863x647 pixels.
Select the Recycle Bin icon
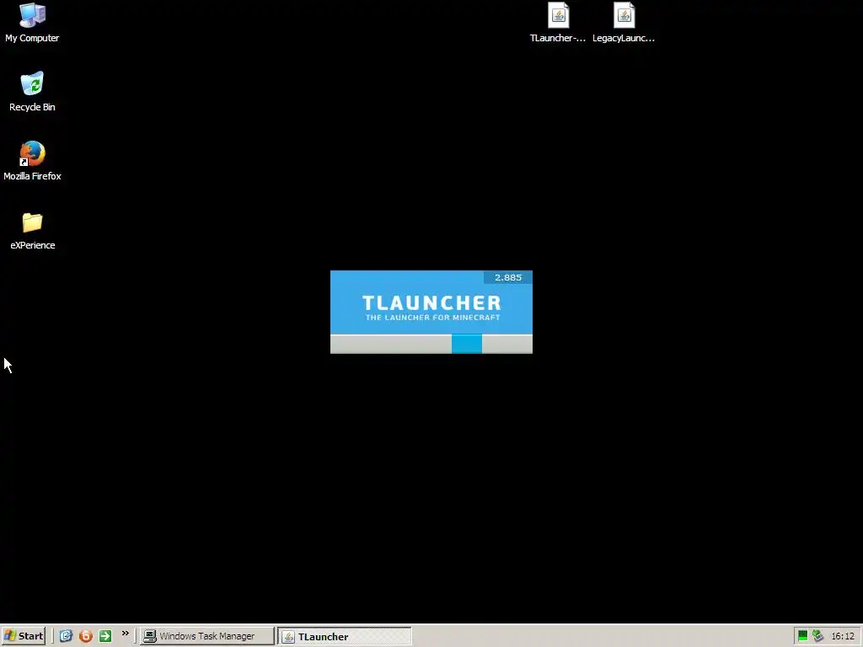click(x=32, y=91)
